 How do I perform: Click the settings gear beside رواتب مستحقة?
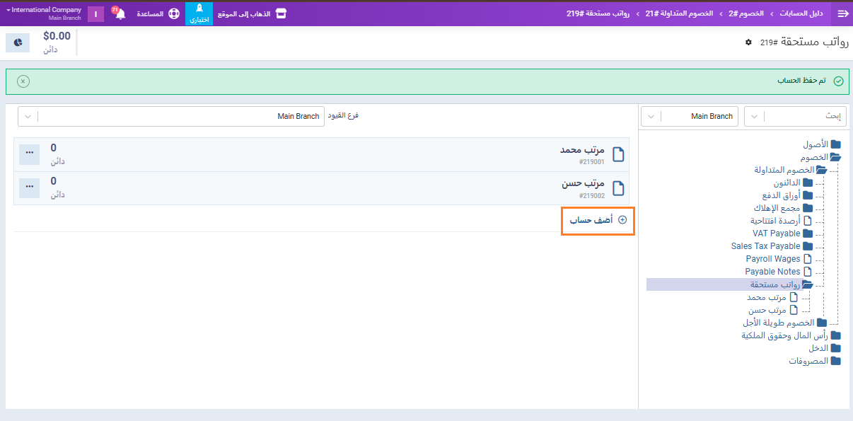point(748,42)
